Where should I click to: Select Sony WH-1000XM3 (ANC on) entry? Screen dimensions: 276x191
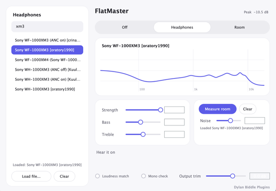tap(47, 79)
